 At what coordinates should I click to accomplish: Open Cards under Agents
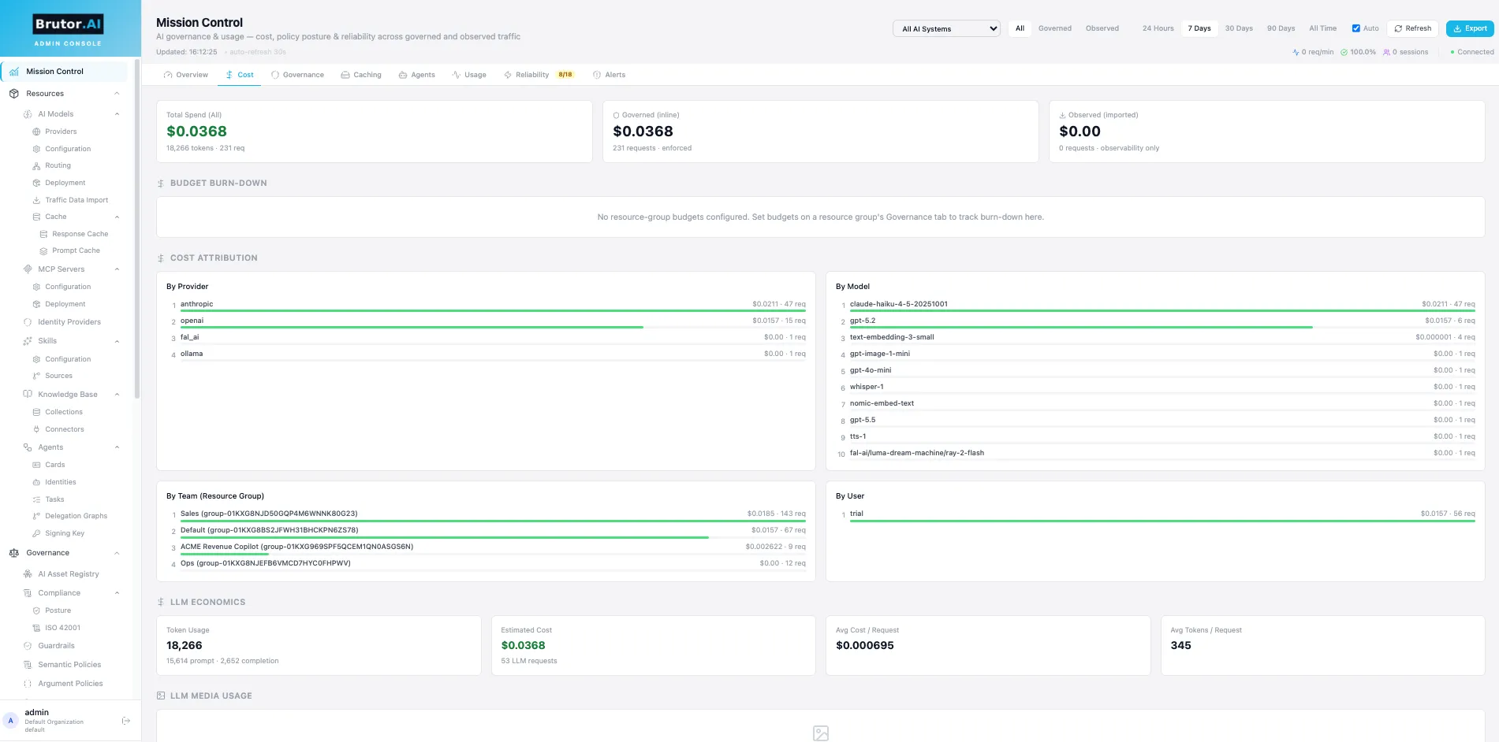click(x=55, y=465)
